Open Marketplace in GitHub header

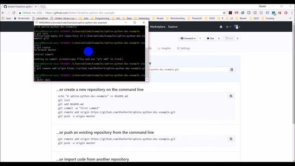coord(158,27)
